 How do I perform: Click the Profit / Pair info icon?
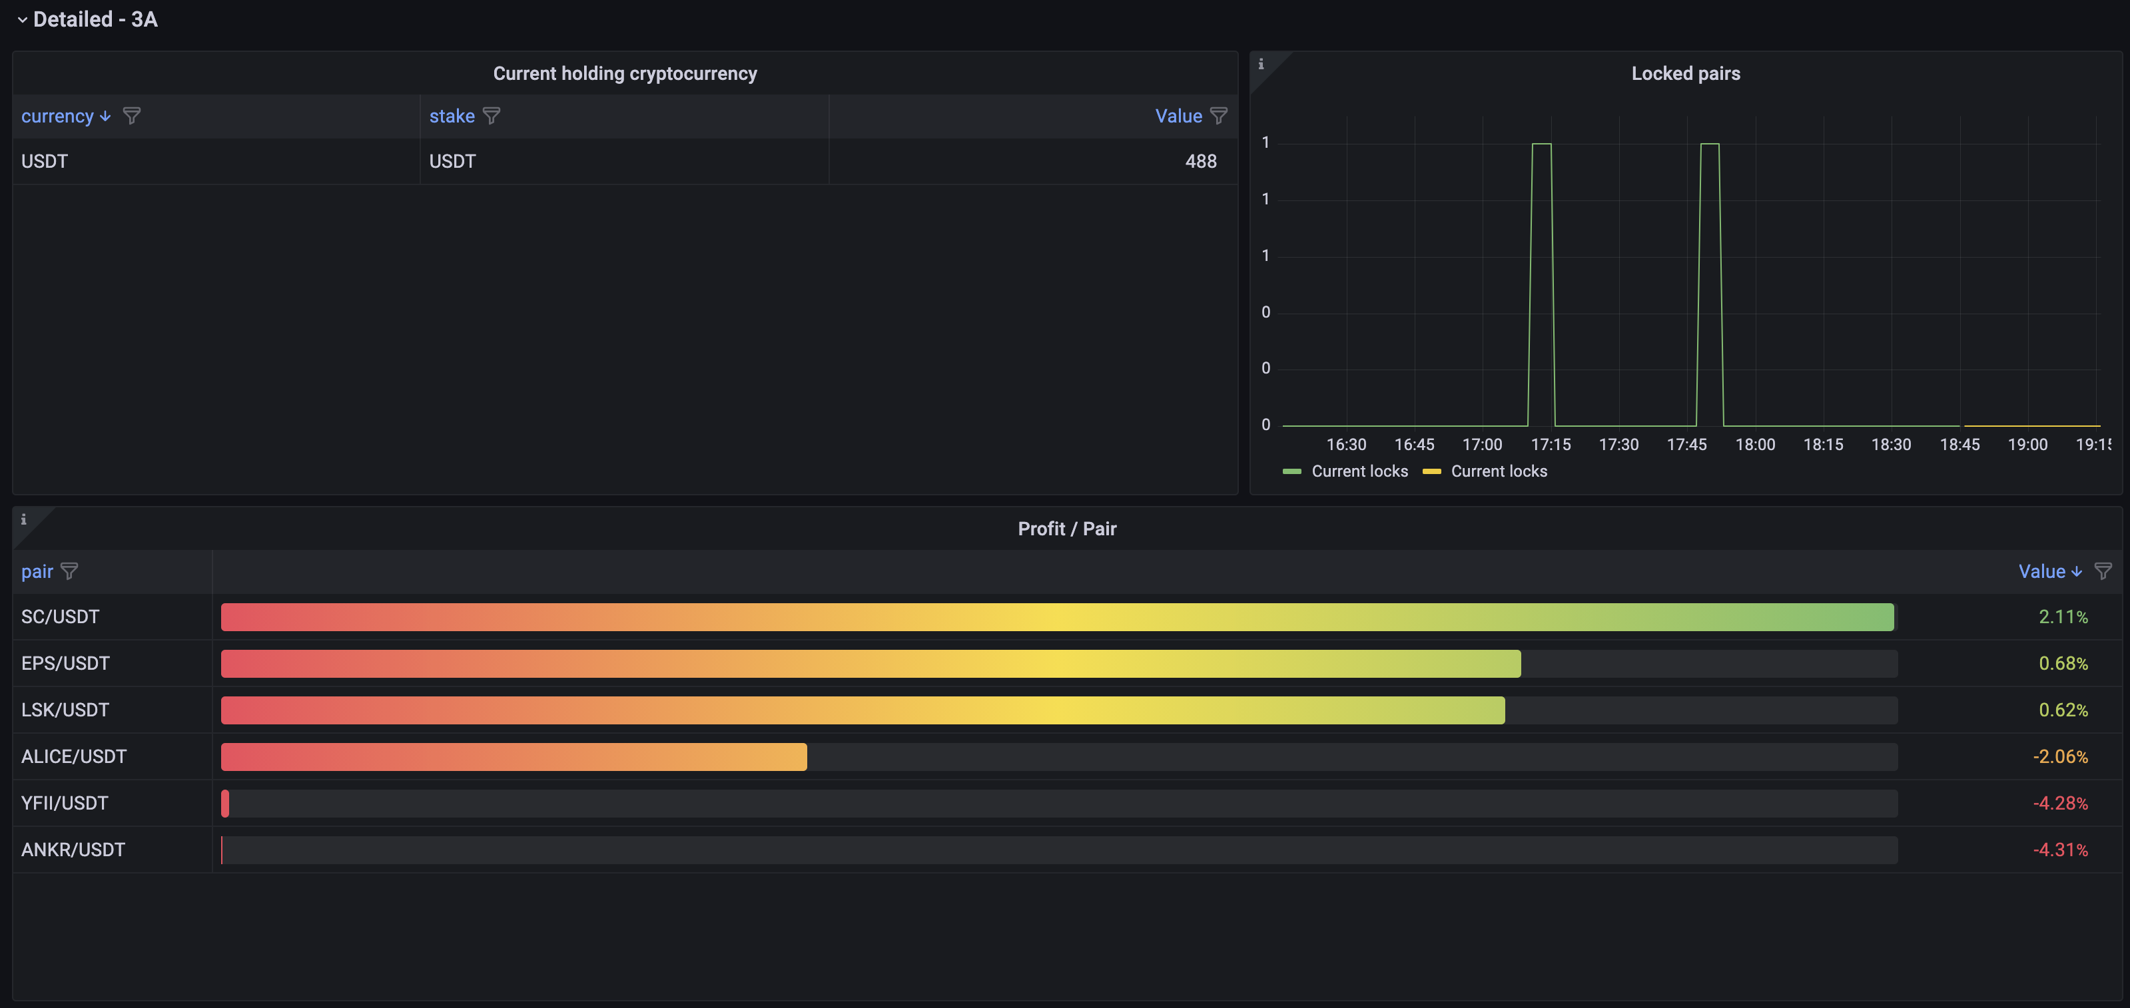coord(23,519)
